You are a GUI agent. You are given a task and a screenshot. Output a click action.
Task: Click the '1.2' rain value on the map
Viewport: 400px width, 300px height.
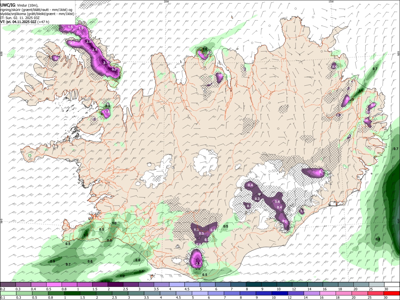pos(86,235)
